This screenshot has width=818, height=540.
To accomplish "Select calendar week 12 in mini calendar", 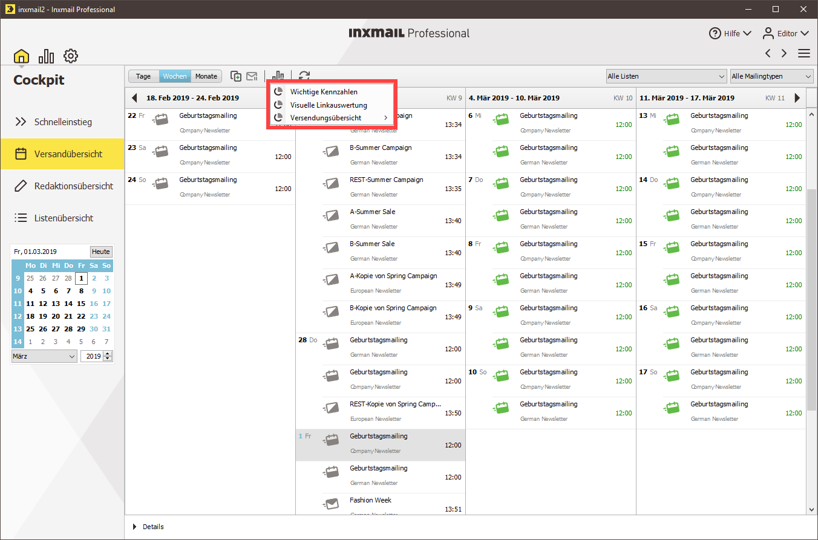I will point(17,316).
